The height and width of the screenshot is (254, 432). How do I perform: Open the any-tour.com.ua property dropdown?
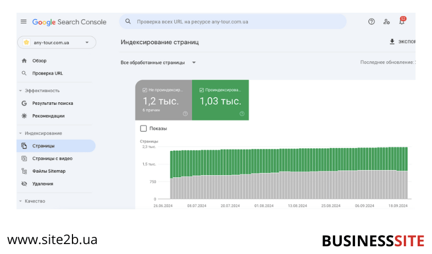tap(57, 43)
